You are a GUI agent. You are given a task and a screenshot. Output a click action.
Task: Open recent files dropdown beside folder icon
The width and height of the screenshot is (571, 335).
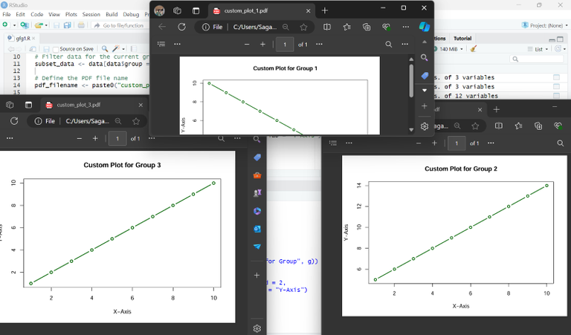tap(46, 25)
